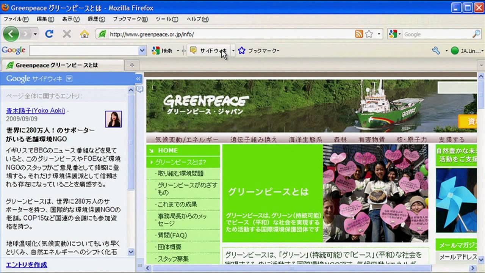Open a new tab with the plus button
485x273 pixels.
click(x=132, y=65)
